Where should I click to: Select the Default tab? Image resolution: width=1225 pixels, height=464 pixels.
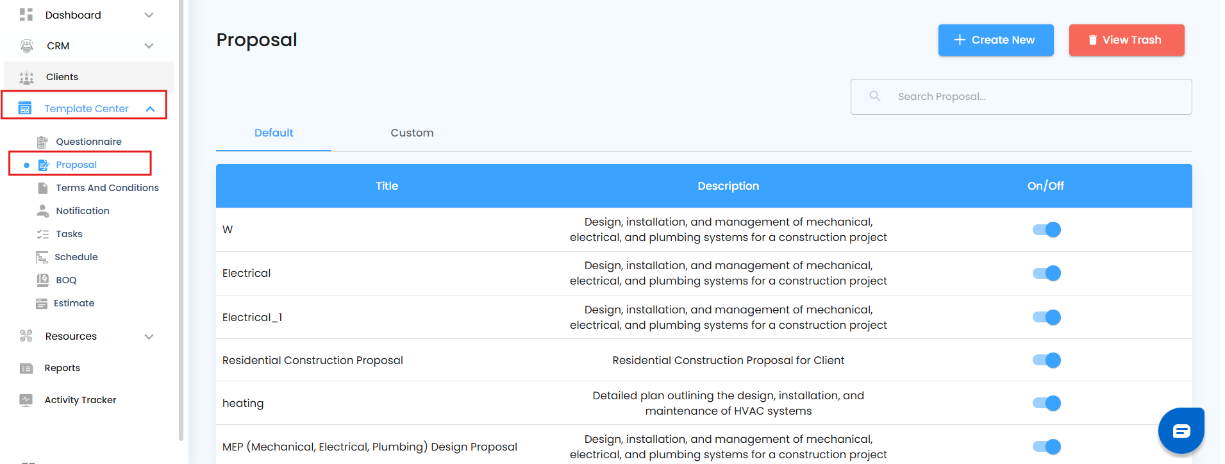pos(274,133)
